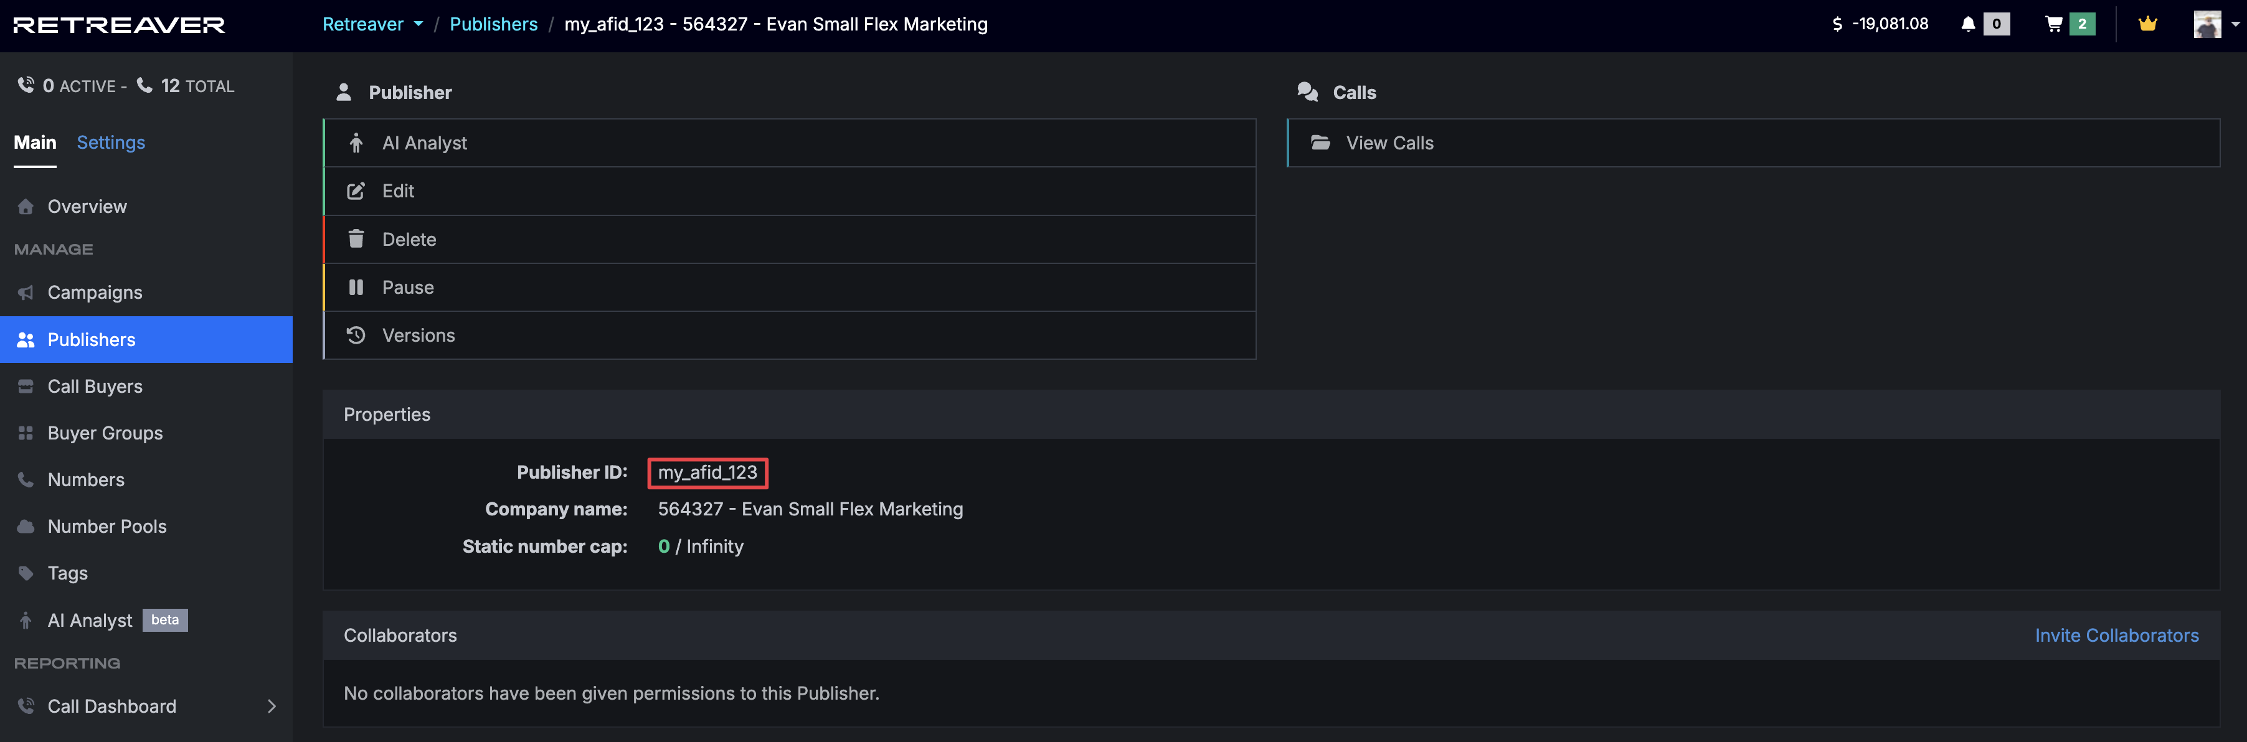Open AI Analyst action for publisher

[x=790, y=143]
